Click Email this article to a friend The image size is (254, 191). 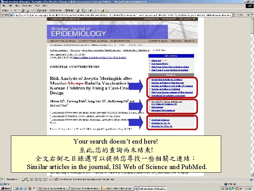(x=167, y=80)
